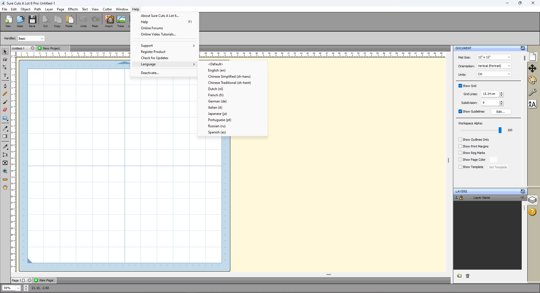Image resolution: width=540 pixels, height=293 pixels.
Task: Click the Save toolbar icon
Action: (32, 21)
